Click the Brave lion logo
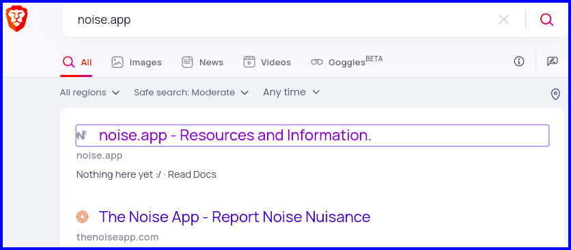The height and width of the screenshot is (250, 571). coord(17,19)
